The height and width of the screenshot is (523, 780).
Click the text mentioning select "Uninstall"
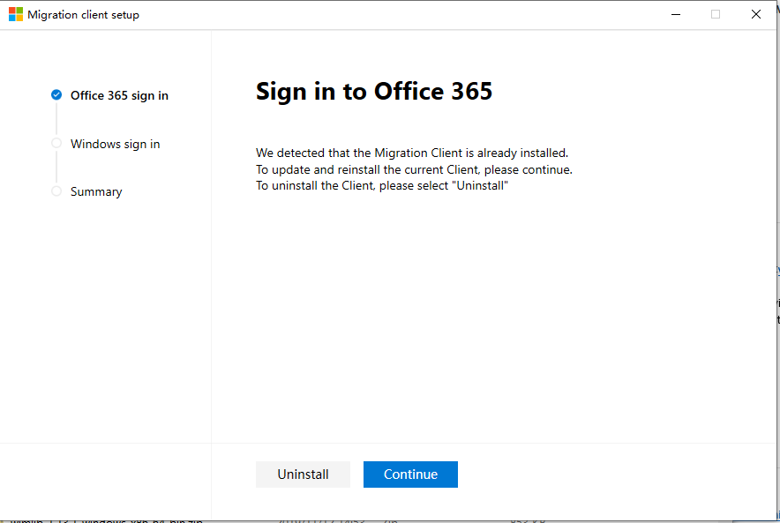tap(382, 186)
